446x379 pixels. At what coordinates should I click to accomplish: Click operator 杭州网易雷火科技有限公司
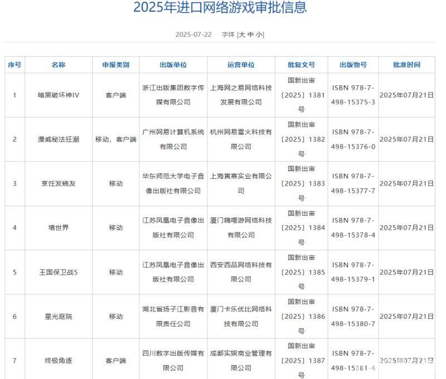(x=241, y=139)
